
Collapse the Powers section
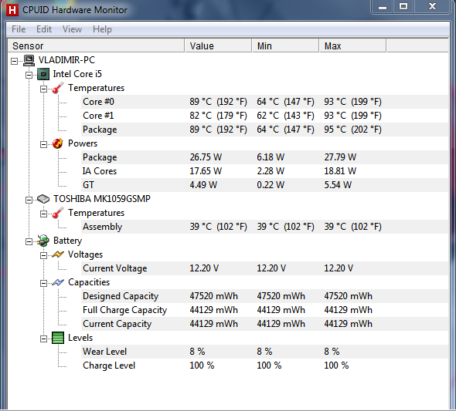(x=43, y=144)
